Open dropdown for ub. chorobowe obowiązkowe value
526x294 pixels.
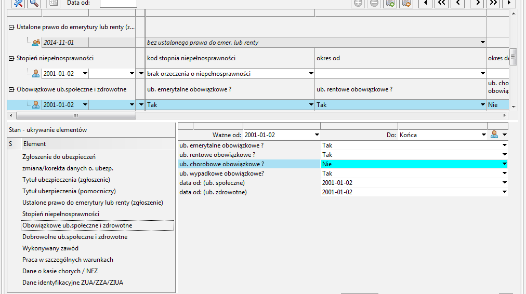[504, 164]
